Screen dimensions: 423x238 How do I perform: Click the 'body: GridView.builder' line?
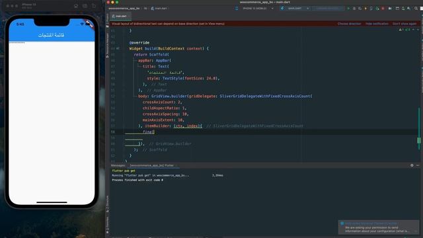point(225,96)
